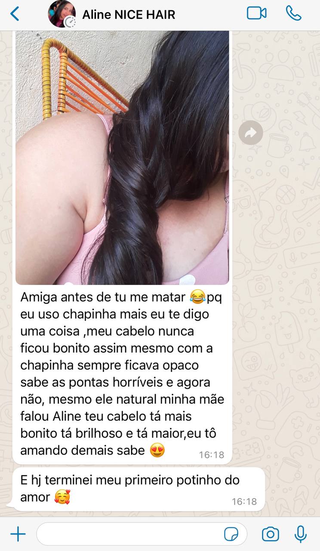Tap the disappearing messages timer badge on the avatar
The height and width of the screenshot is (551, 320).
(x=70, y=22)
